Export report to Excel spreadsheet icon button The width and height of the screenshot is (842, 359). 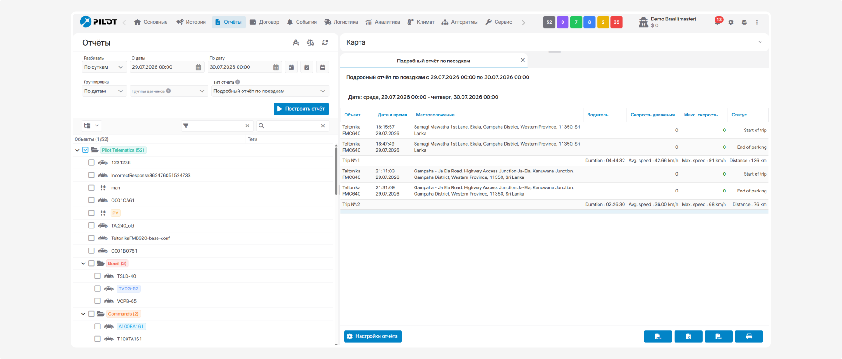click(688, 337)
